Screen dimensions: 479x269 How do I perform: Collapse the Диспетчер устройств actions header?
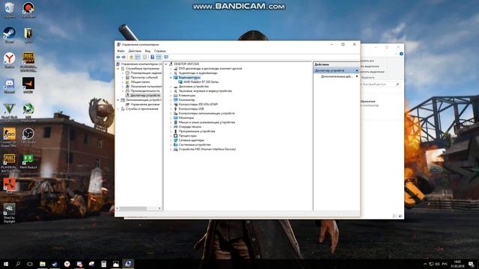coord(356,70)
